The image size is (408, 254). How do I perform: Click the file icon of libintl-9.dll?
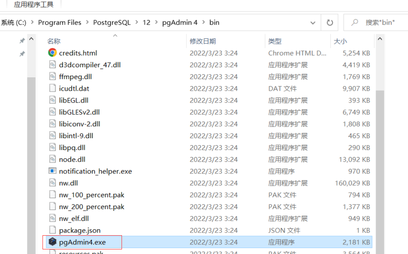tap(52, 135)
